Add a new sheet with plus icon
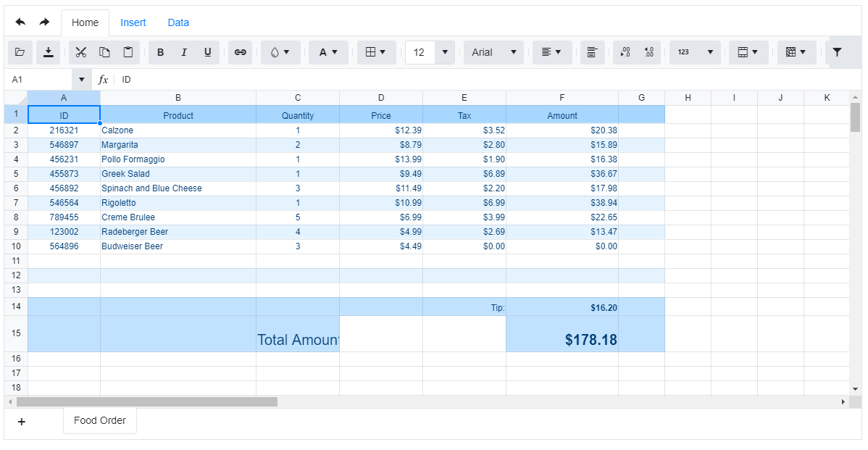Screen dimensions: 868x450 [22, 422]
